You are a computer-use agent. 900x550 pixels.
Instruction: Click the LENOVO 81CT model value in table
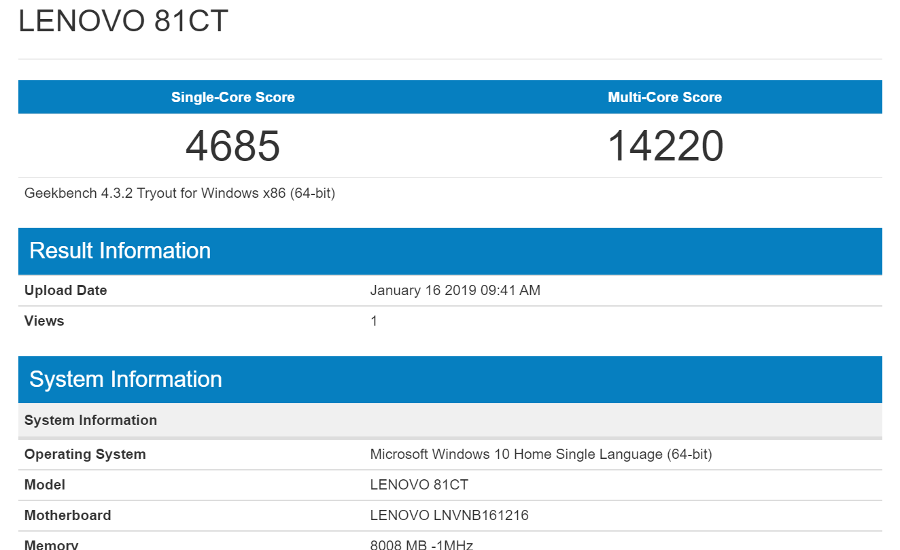point(419,485)
